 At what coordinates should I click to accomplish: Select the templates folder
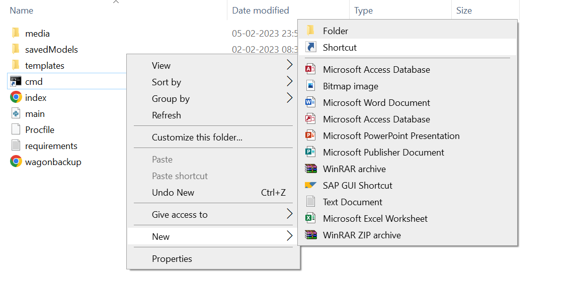point(44,65)
